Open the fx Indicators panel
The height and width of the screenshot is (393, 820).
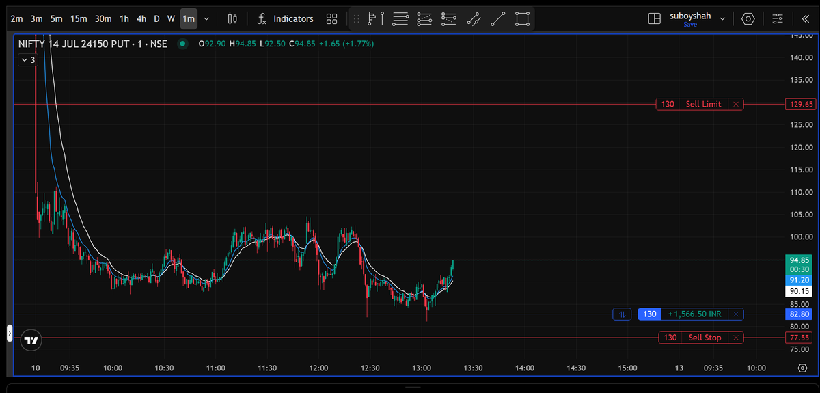(x=285, y=18)
